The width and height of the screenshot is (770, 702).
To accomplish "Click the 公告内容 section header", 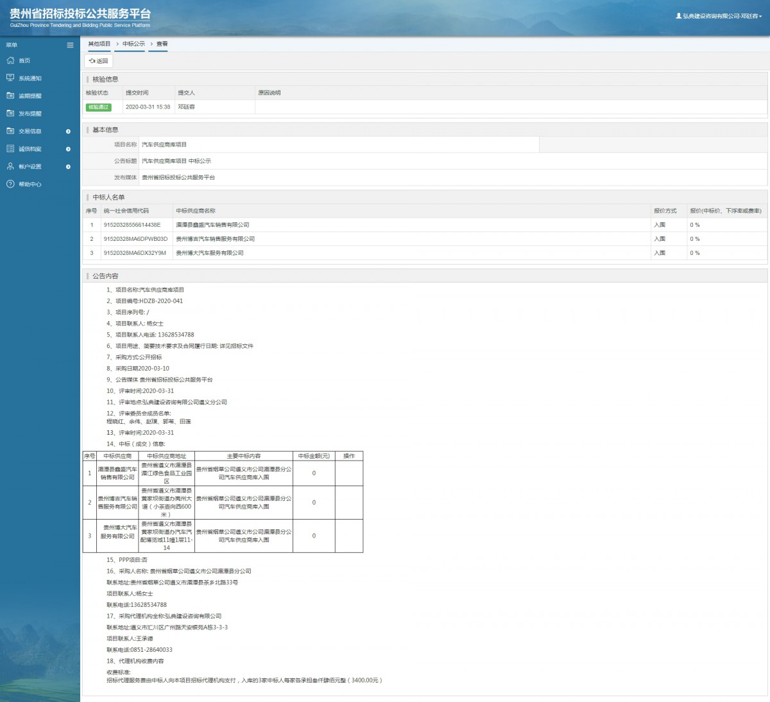I will point(105,276).
